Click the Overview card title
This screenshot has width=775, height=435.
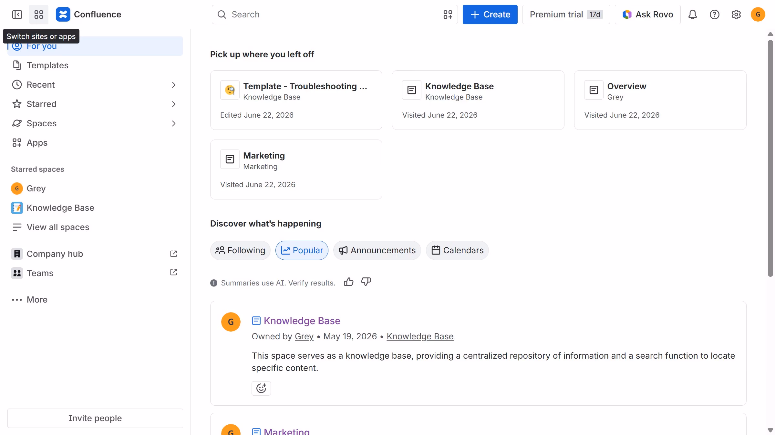pyautogui.click(x=626, y=86)
